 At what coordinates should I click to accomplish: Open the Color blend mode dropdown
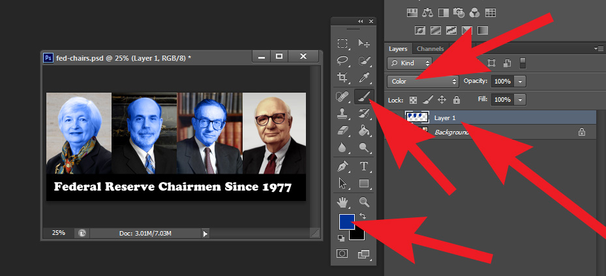click(423, 82)
